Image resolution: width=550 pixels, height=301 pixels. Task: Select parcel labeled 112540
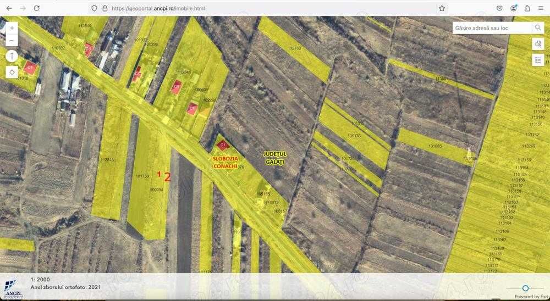click(85, 26)
